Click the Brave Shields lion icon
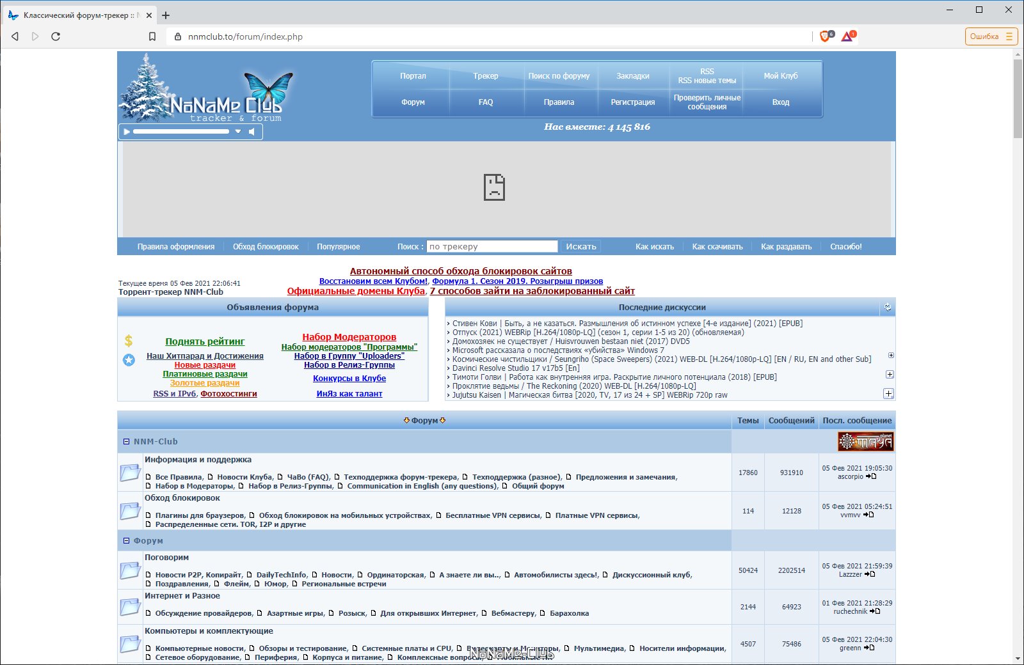1024x665 pixels. 825,36
